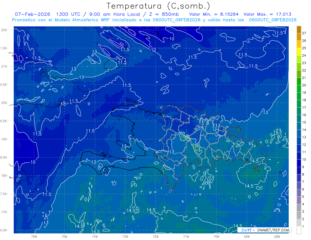311x240 pixels.
Task: Click the color scale label 17
Action: coord(304,107)
